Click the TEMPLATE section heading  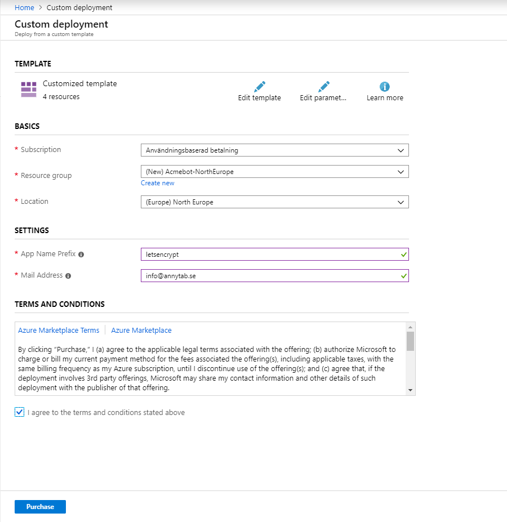click(x=33, y=64)
